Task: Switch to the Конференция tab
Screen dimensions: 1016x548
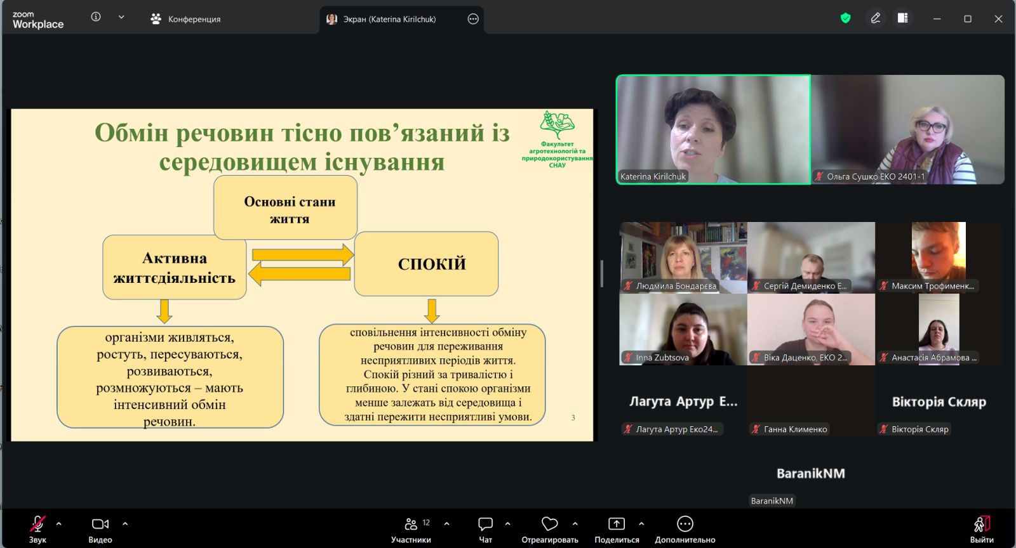Action: click(x=185, y=19)
